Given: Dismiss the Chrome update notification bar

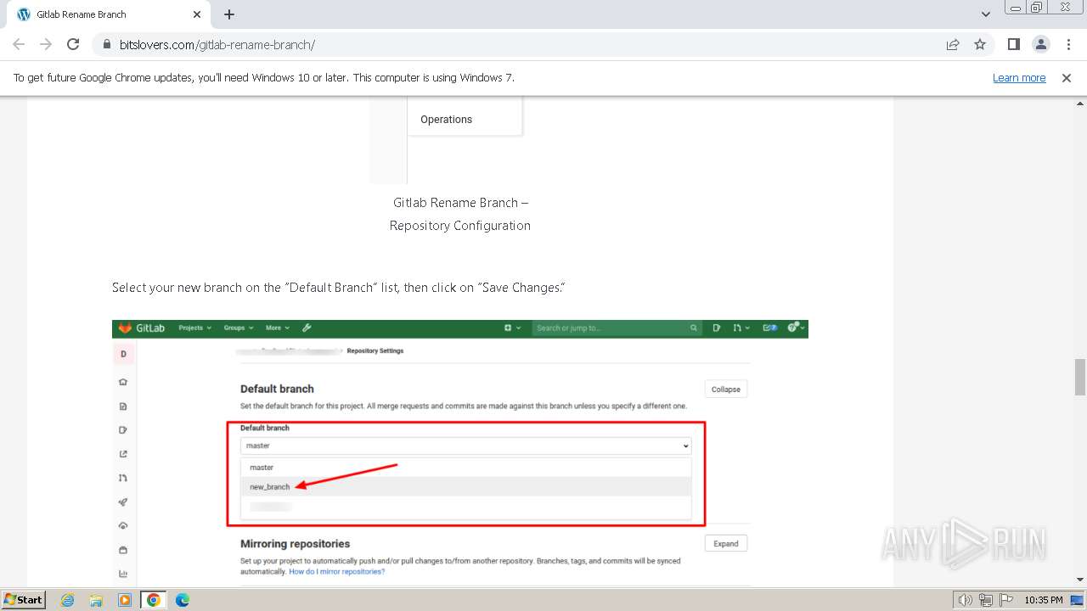Looking at the screenshot, I should [x=1067, y=77].
